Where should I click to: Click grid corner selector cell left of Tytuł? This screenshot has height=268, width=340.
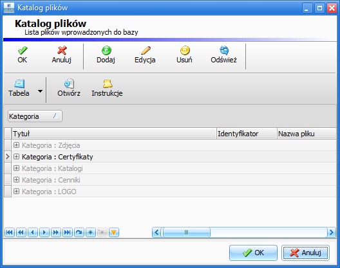click(x=8, y=134)
